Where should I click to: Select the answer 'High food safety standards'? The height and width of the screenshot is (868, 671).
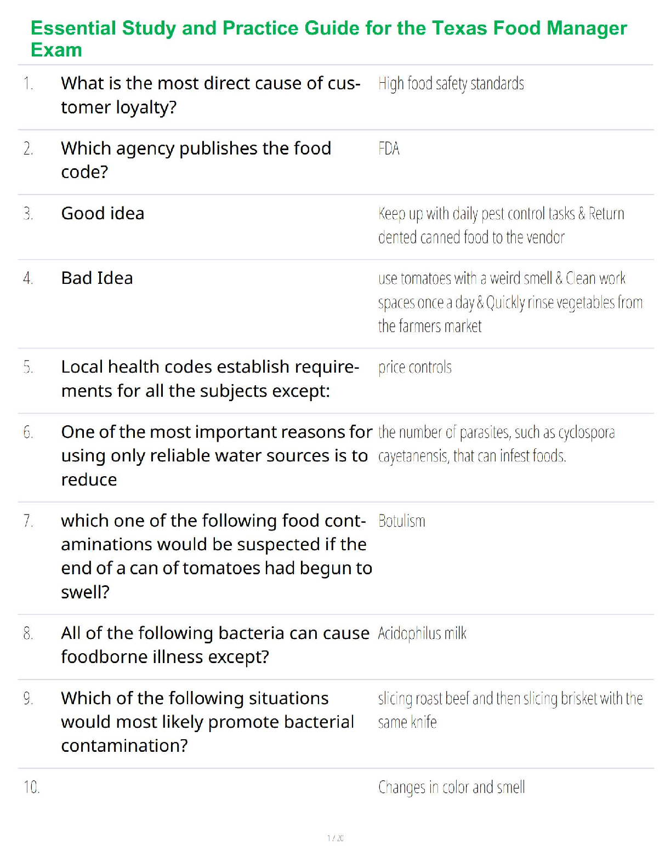point(451,84)
